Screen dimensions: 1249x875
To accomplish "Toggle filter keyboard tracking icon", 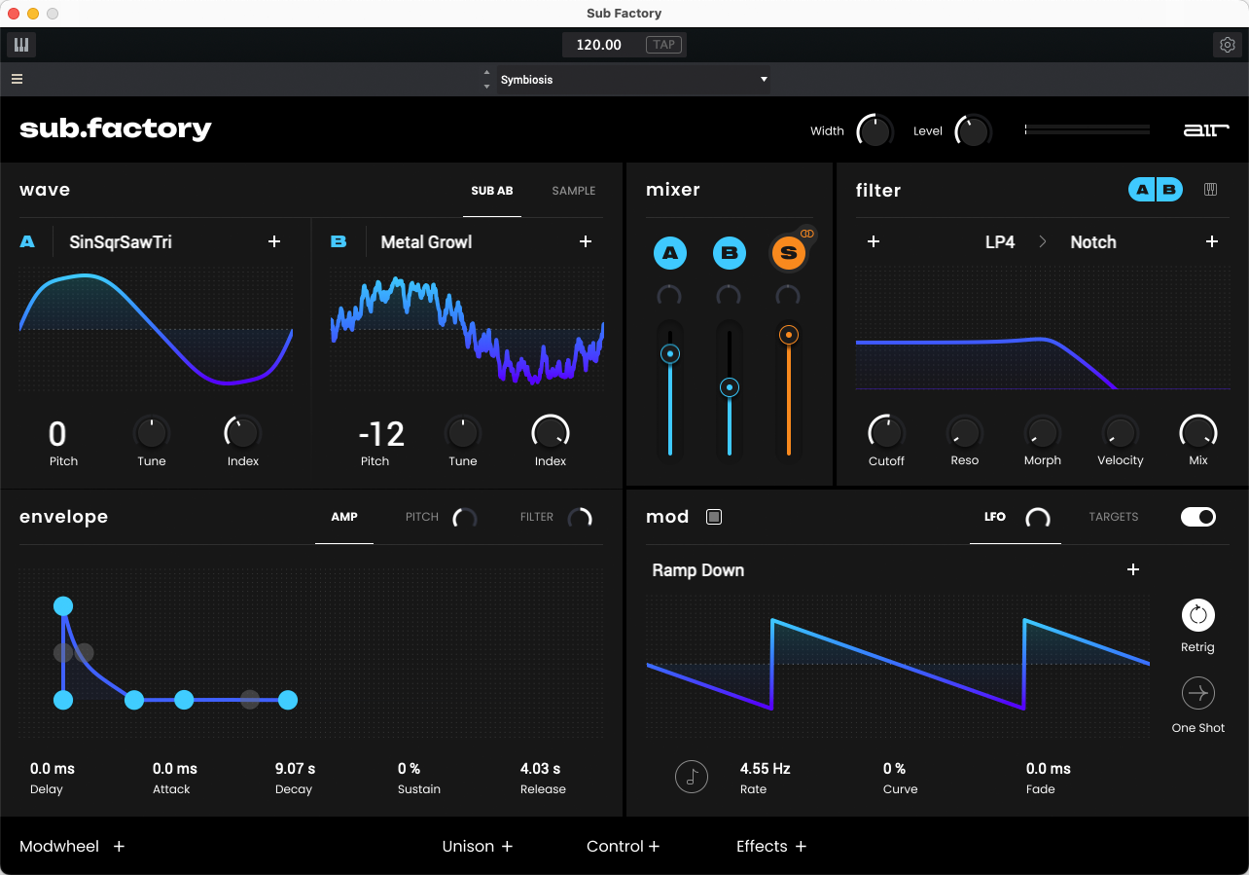I will pyautogui.click(x=1210, y=190).
